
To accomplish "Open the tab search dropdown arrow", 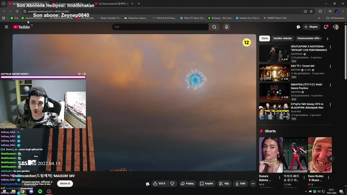I will [x=4, y=4].
